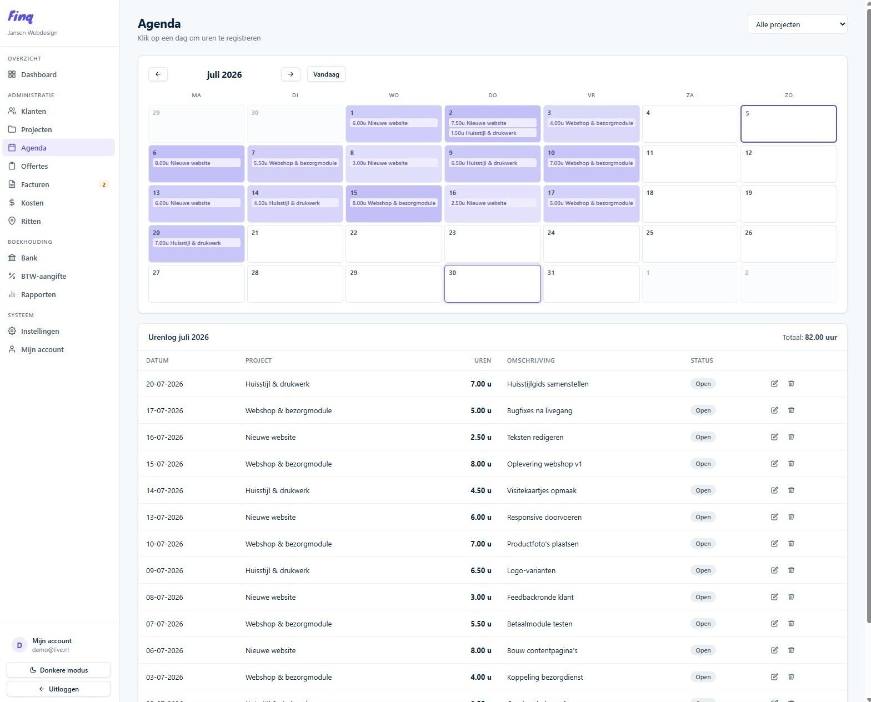871x702 pixels.
Task: Delete the Betaalmodule testen entry
Action: (791, 624)
